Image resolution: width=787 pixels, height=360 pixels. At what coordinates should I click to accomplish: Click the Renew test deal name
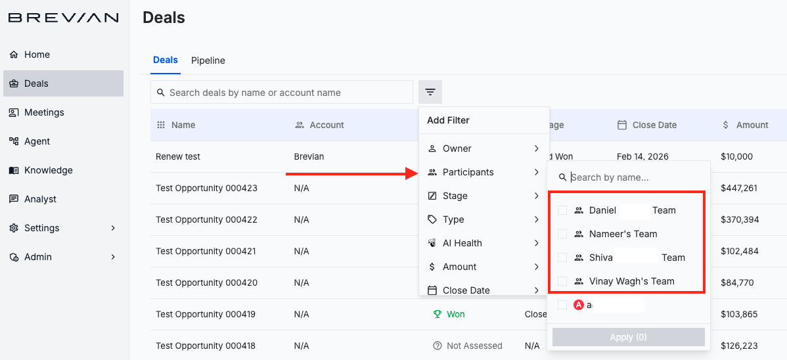pyautogui.click(x=178, y=156)
